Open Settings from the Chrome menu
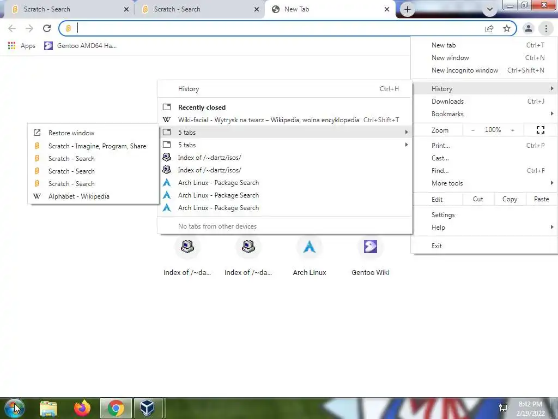The width and height of the screenshot is (558, 419). (x=484, y=215)
